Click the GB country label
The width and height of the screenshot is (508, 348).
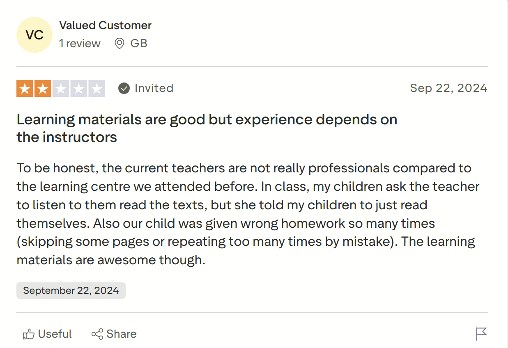tap(139, 43)
